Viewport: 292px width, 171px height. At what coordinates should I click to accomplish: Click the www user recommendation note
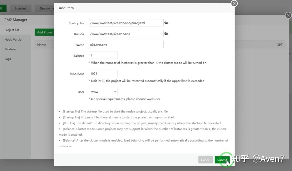coord(125,99)
